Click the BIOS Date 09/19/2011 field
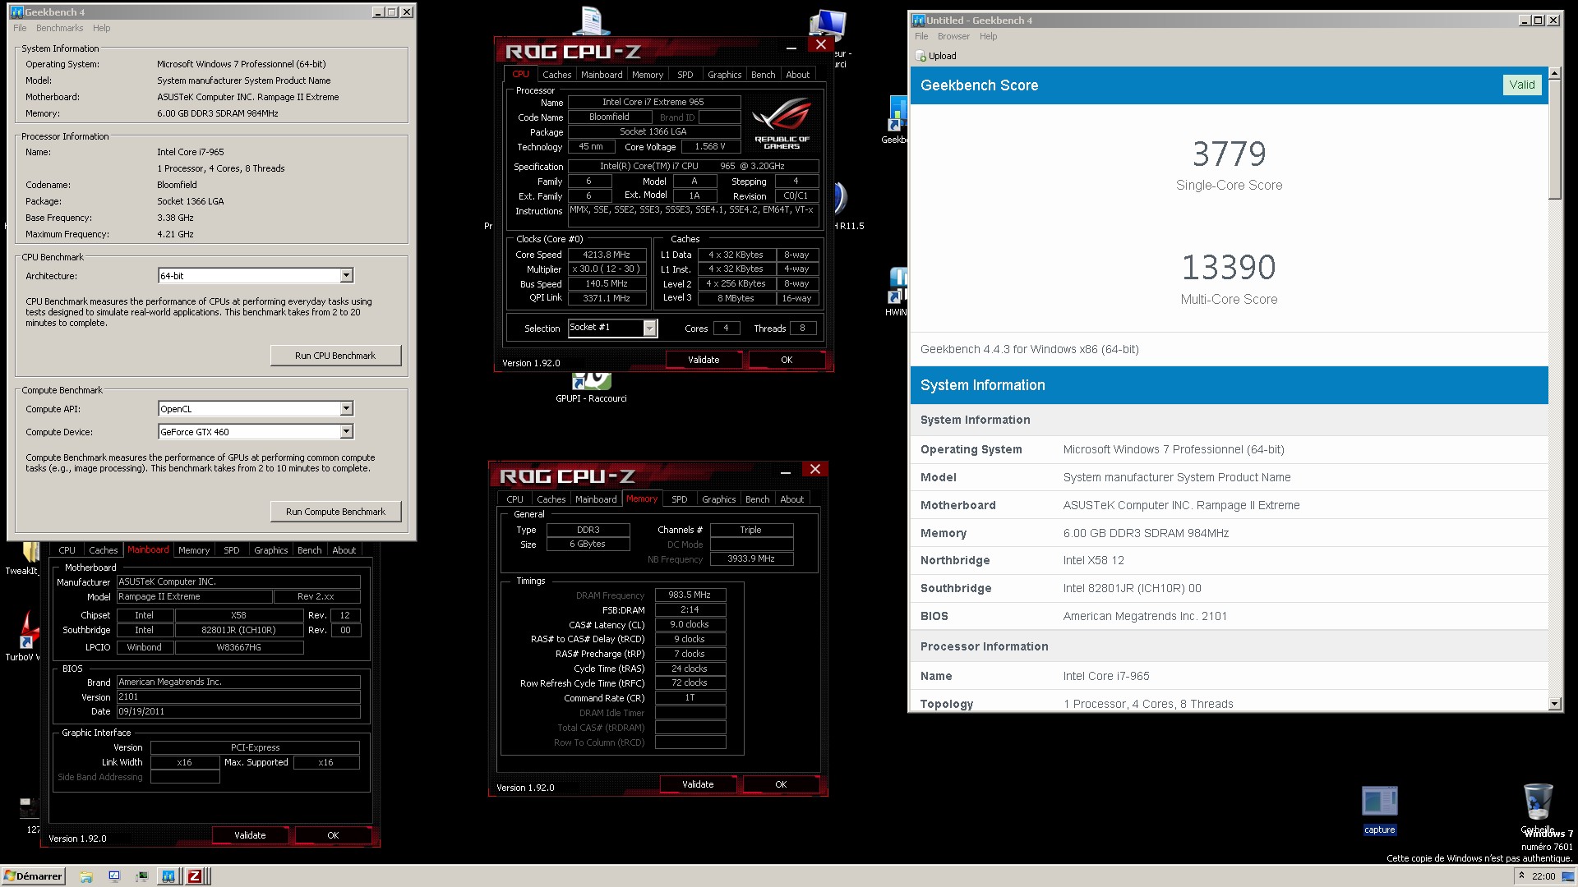 [x=238, y=711]
